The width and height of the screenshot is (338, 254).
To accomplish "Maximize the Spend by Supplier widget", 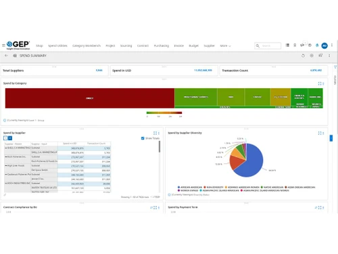I will [155, 133].
